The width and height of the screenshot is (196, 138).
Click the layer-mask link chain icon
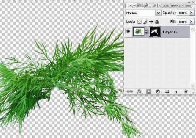point(147,32)
